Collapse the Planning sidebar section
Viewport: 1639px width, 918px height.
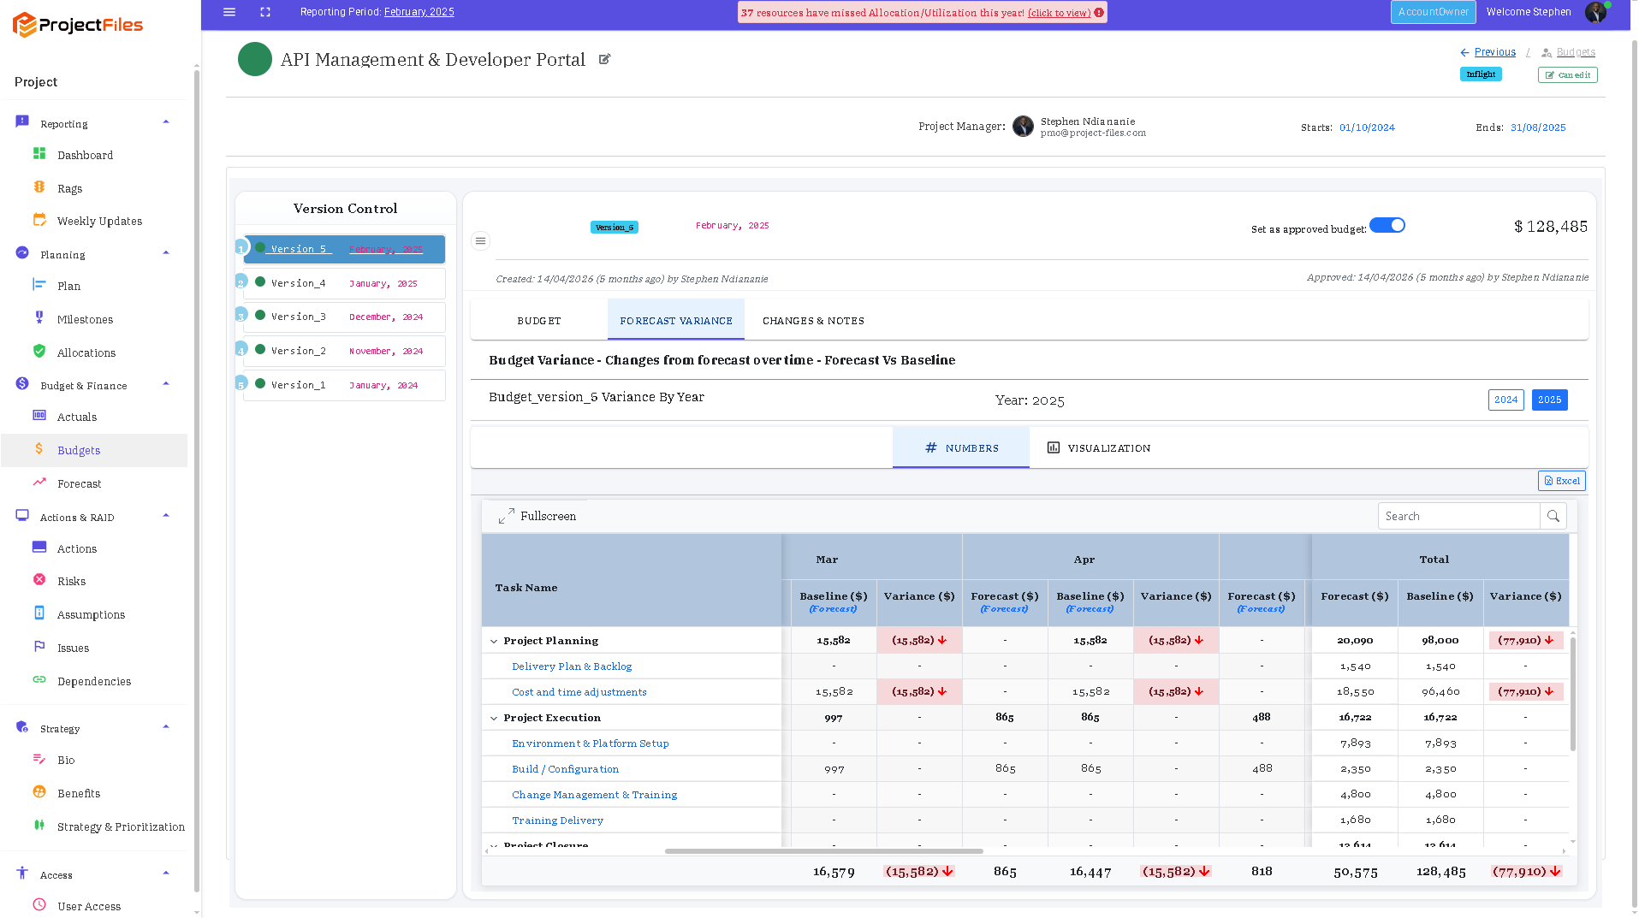(166, 253)
